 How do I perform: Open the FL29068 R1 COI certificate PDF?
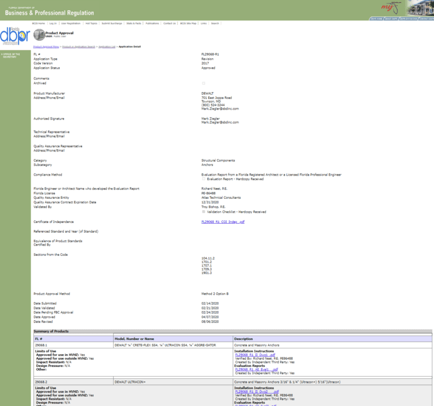(x=223, y=222)
